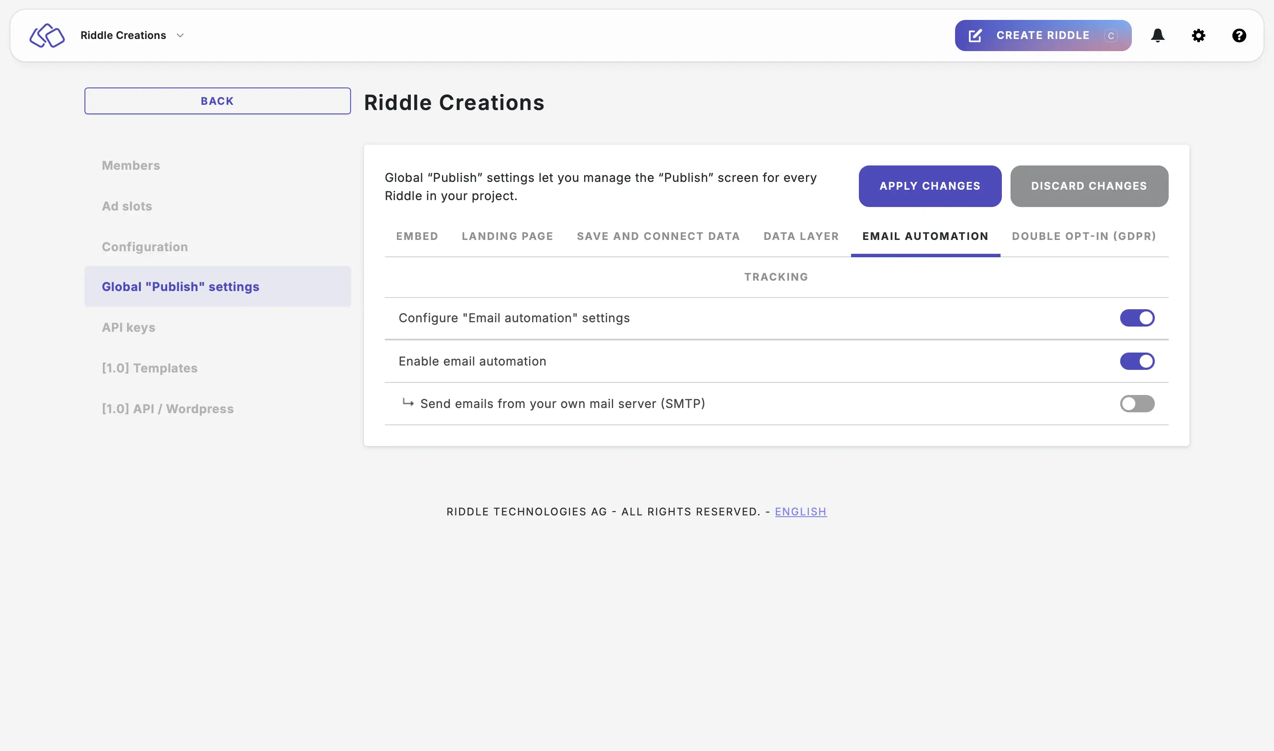Select Global "Publish" settings sidebar item

[217, 286]
